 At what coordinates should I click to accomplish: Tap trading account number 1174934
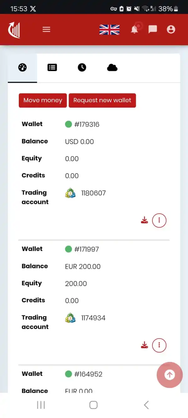pos(93,318)
